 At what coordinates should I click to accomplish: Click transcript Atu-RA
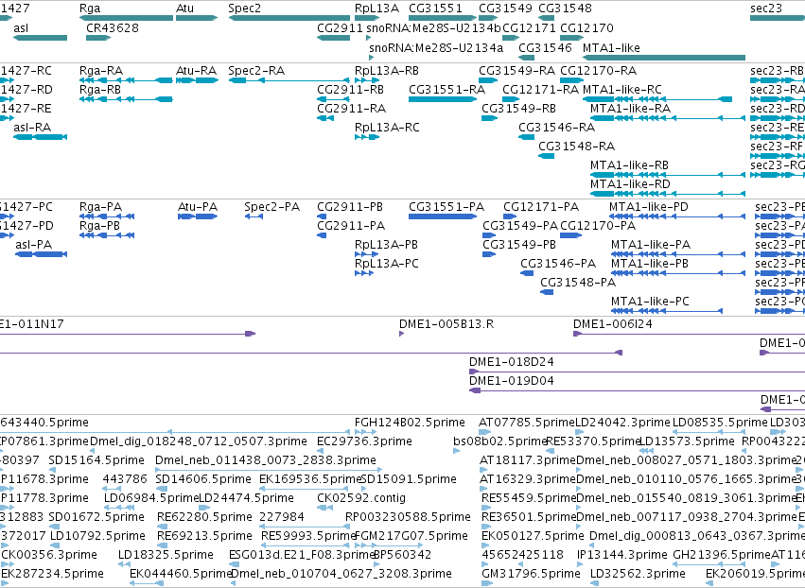(x=197, y=80)
